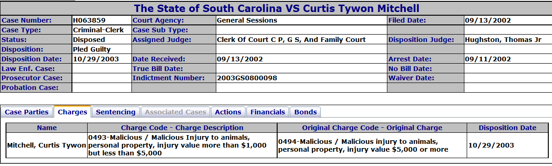Screen dimensions: 552x166
Task: Click the disabled Associated Cases tab
Action: click(x=175, y=112)
